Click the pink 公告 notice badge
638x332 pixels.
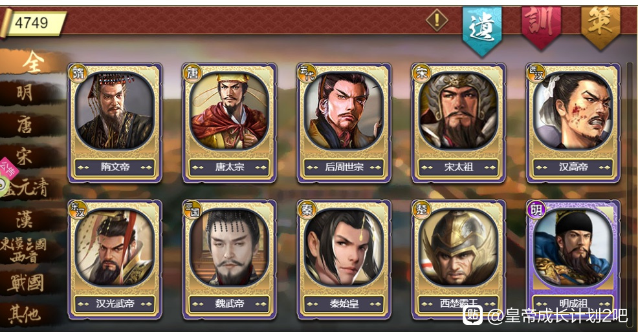(7, 167)
